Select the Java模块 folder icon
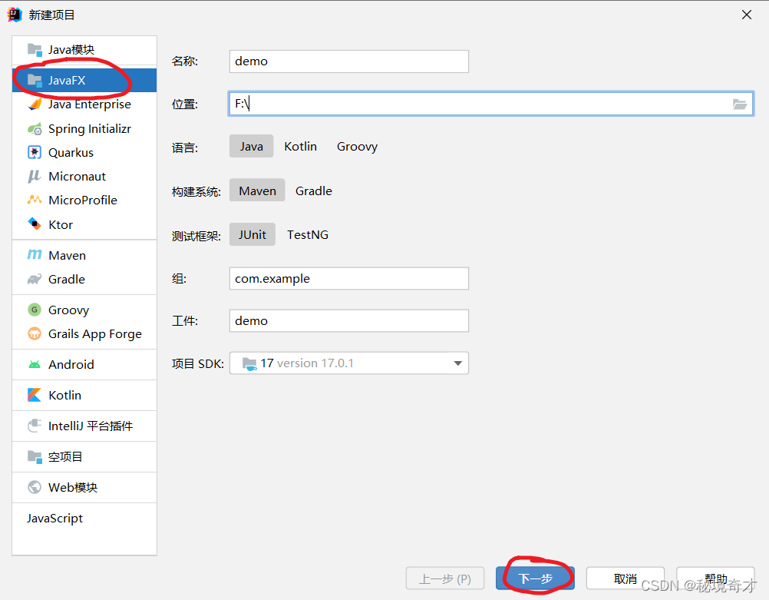The width and height of the screenshot is (769, 600). click(x=35, y=50)
